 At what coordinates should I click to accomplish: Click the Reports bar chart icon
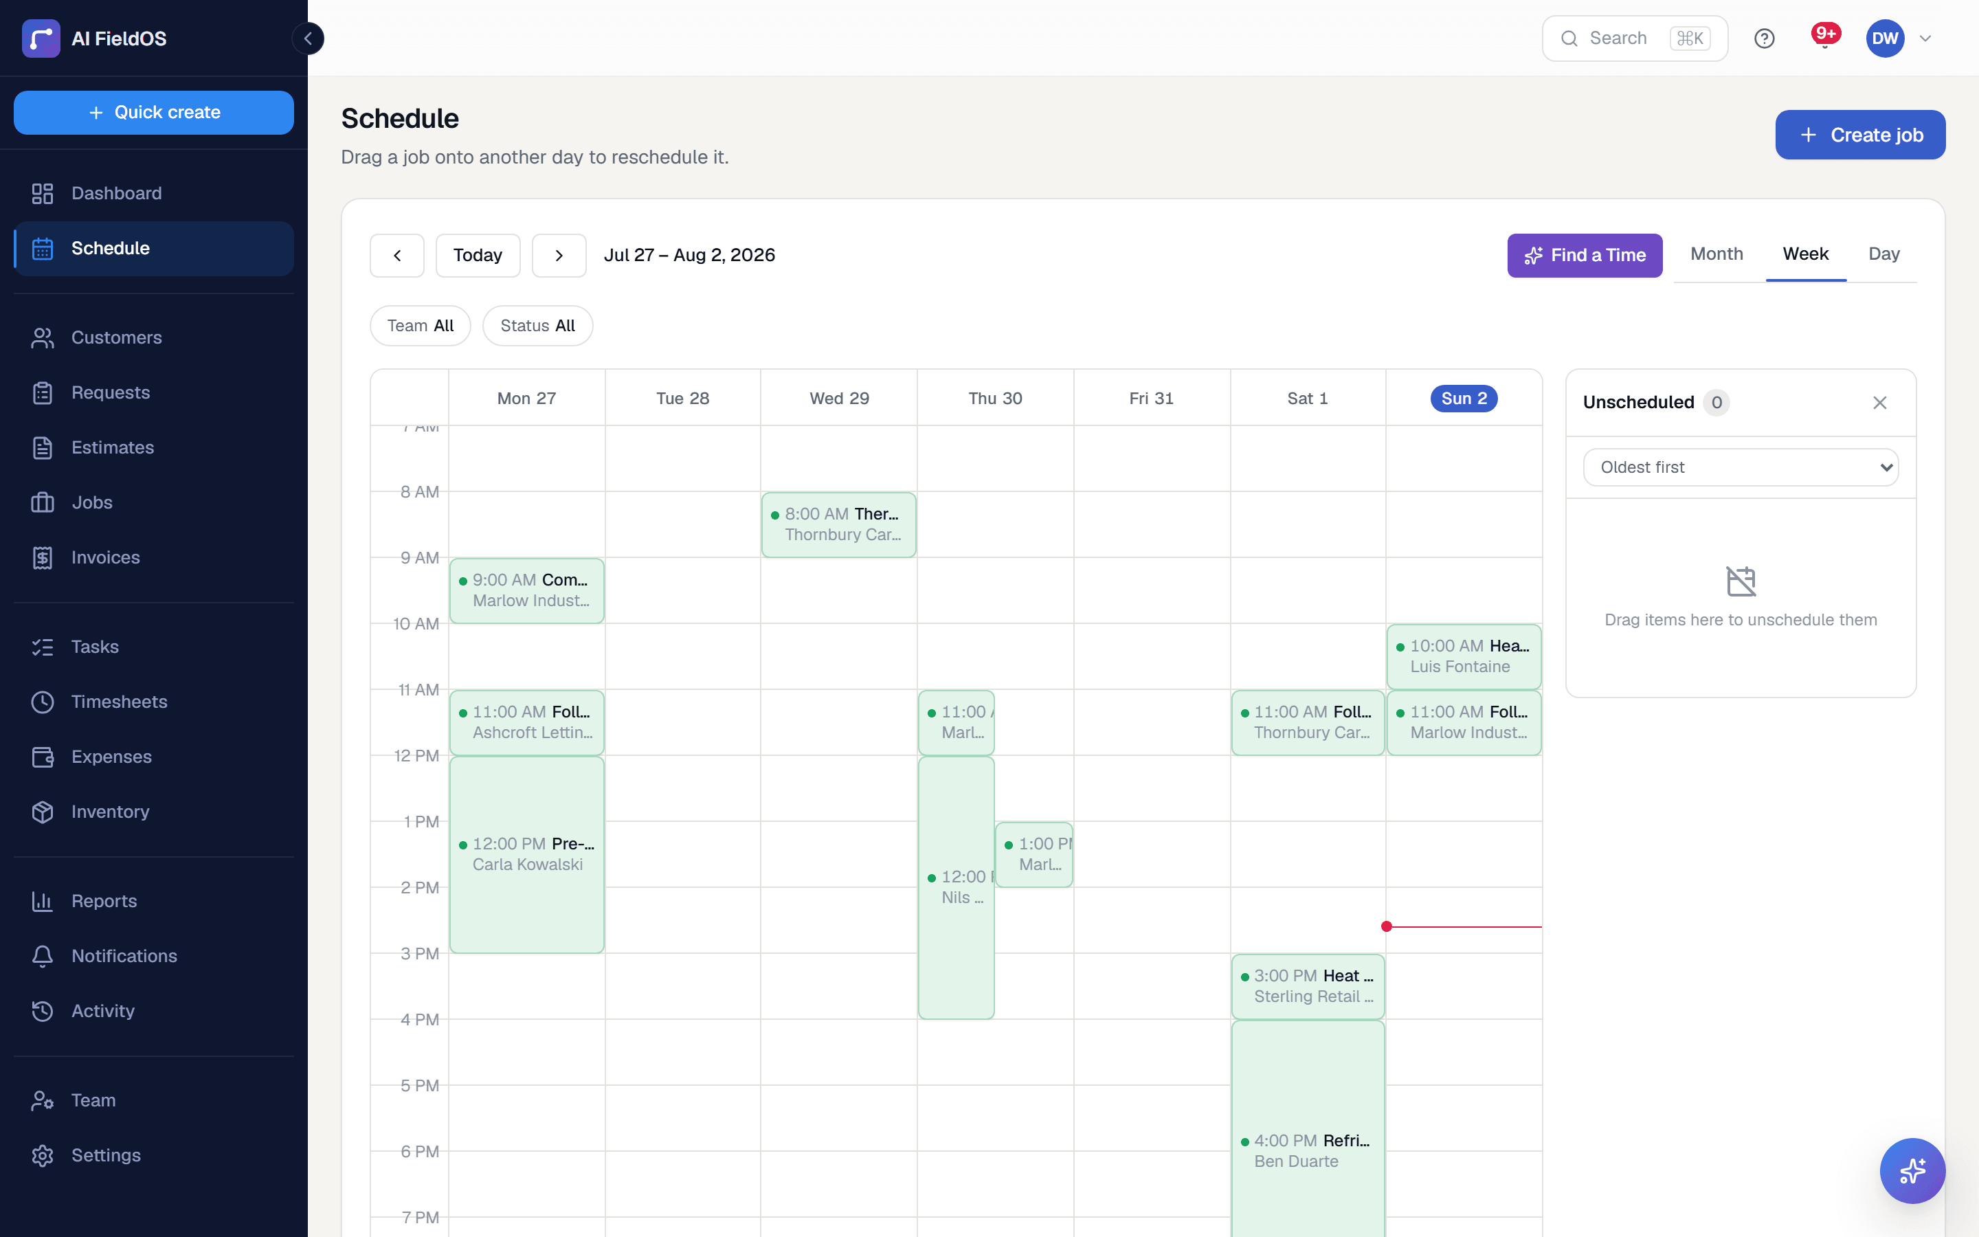(43, 901)
